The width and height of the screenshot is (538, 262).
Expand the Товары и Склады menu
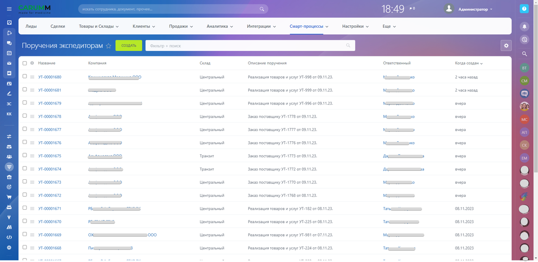99,26
